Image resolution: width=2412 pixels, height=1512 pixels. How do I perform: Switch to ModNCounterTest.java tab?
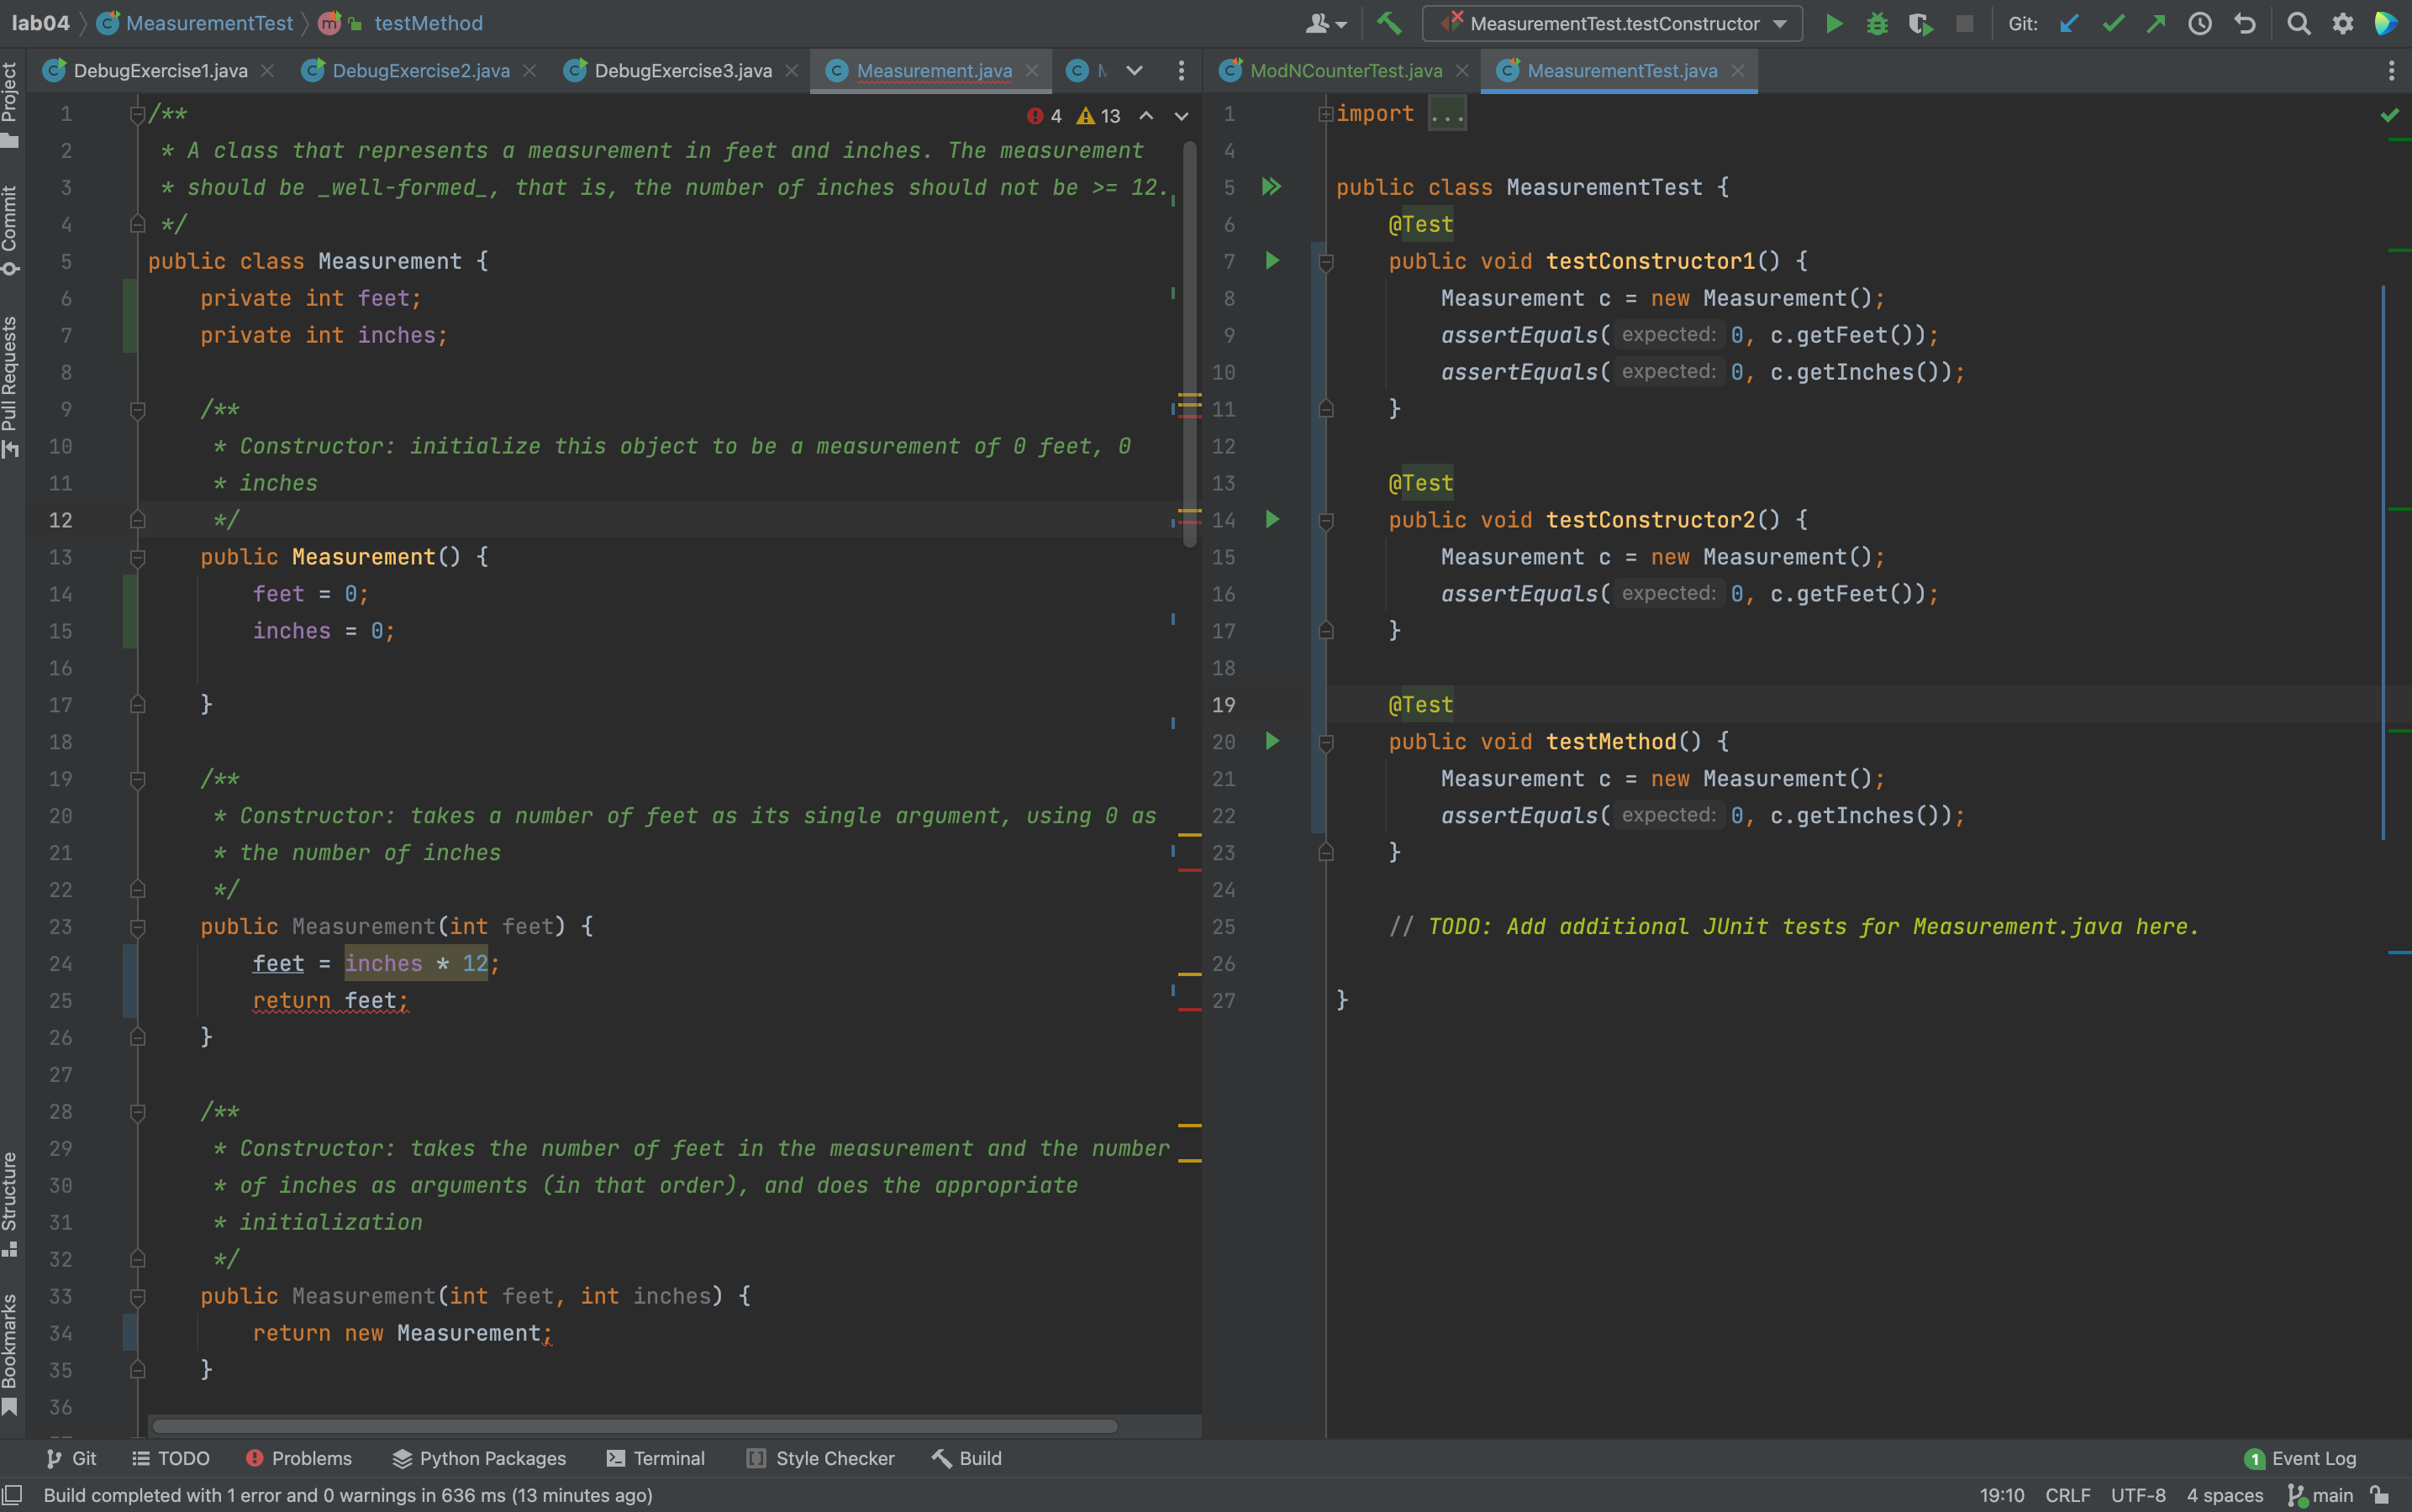[x=1345, y=71]
